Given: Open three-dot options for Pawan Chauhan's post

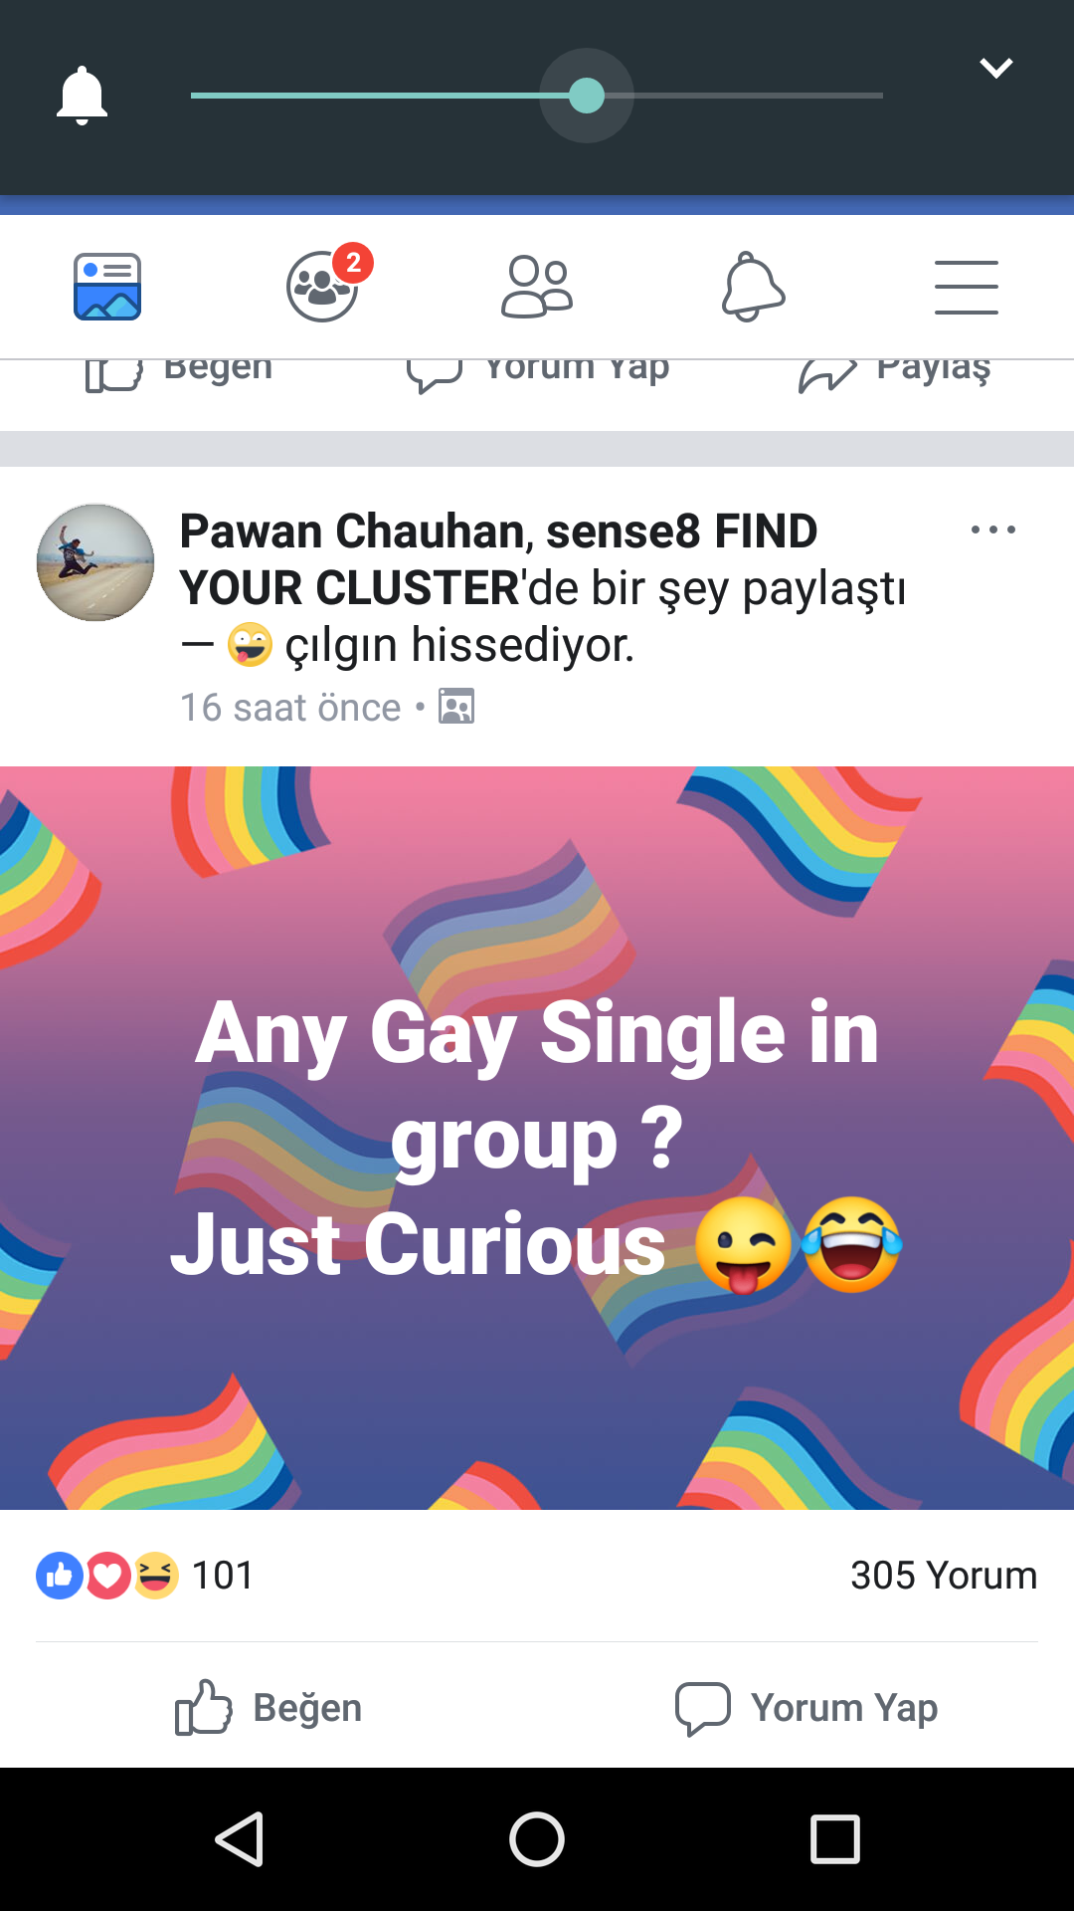Looking at the screenshot, I should (x=993, y=530).
